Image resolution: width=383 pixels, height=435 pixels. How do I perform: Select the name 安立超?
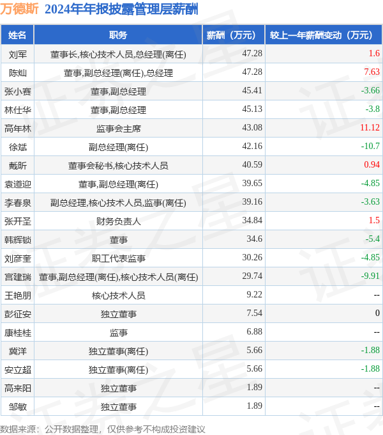18,370
